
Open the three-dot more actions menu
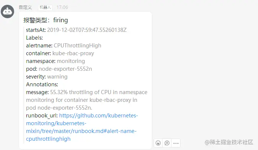[176, 143]
